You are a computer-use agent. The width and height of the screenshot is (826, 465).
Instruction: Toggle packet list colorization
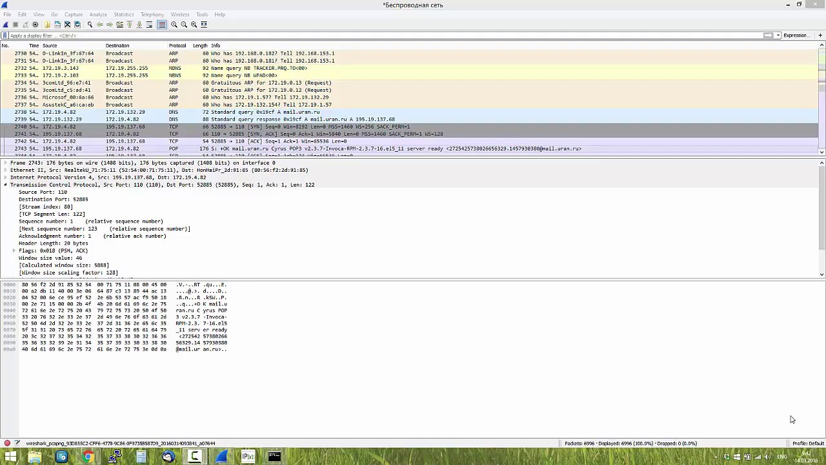(x=162, y=25)
